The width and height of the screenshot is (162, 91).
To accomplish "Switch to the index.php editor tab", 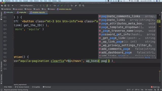I will [x=8, y=12].
